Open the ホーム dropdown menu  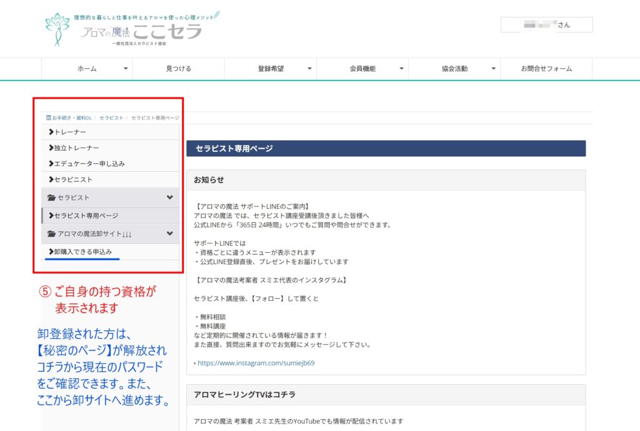pos(126,69)
